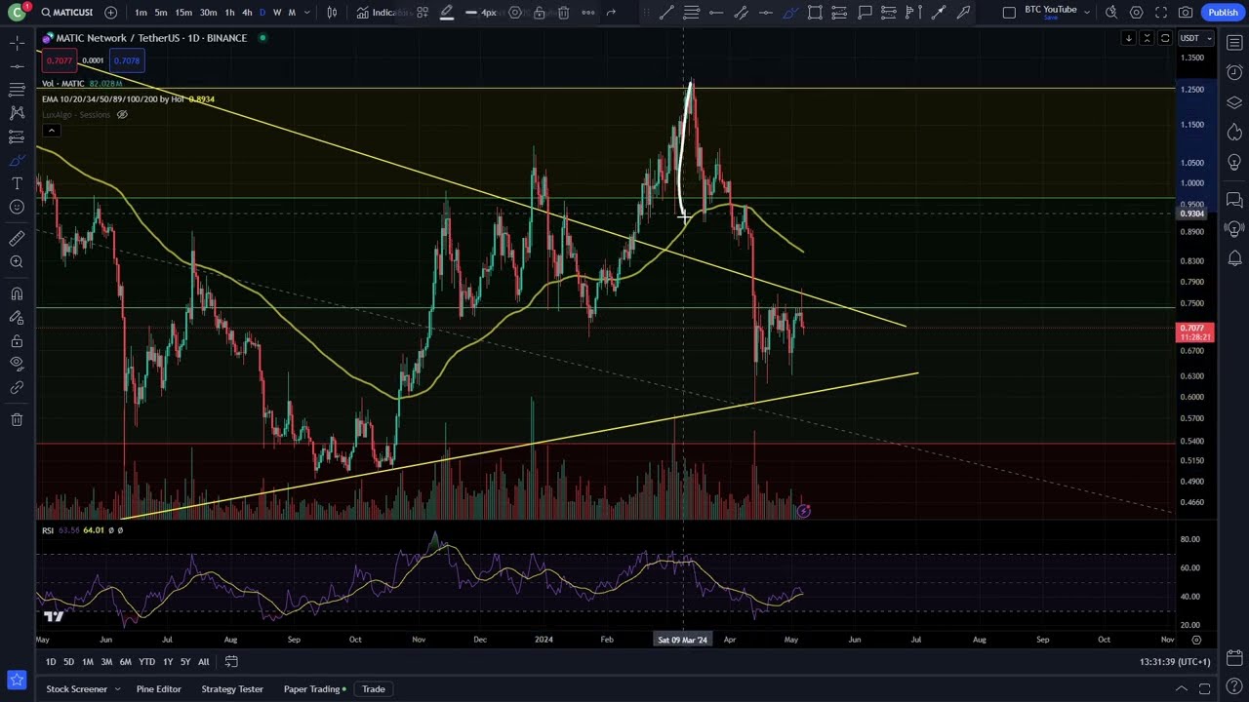Open the go to date calendar icon
Image resolution: width=1249 pixels, height=702 pixels.
click(231, 662)
